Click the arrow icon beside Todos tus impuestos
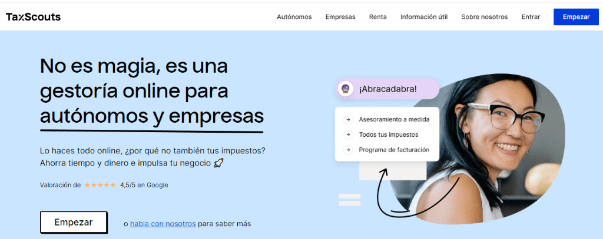This screenshot has width=603, height=239. pyautogui.click(x=347, y=134)
